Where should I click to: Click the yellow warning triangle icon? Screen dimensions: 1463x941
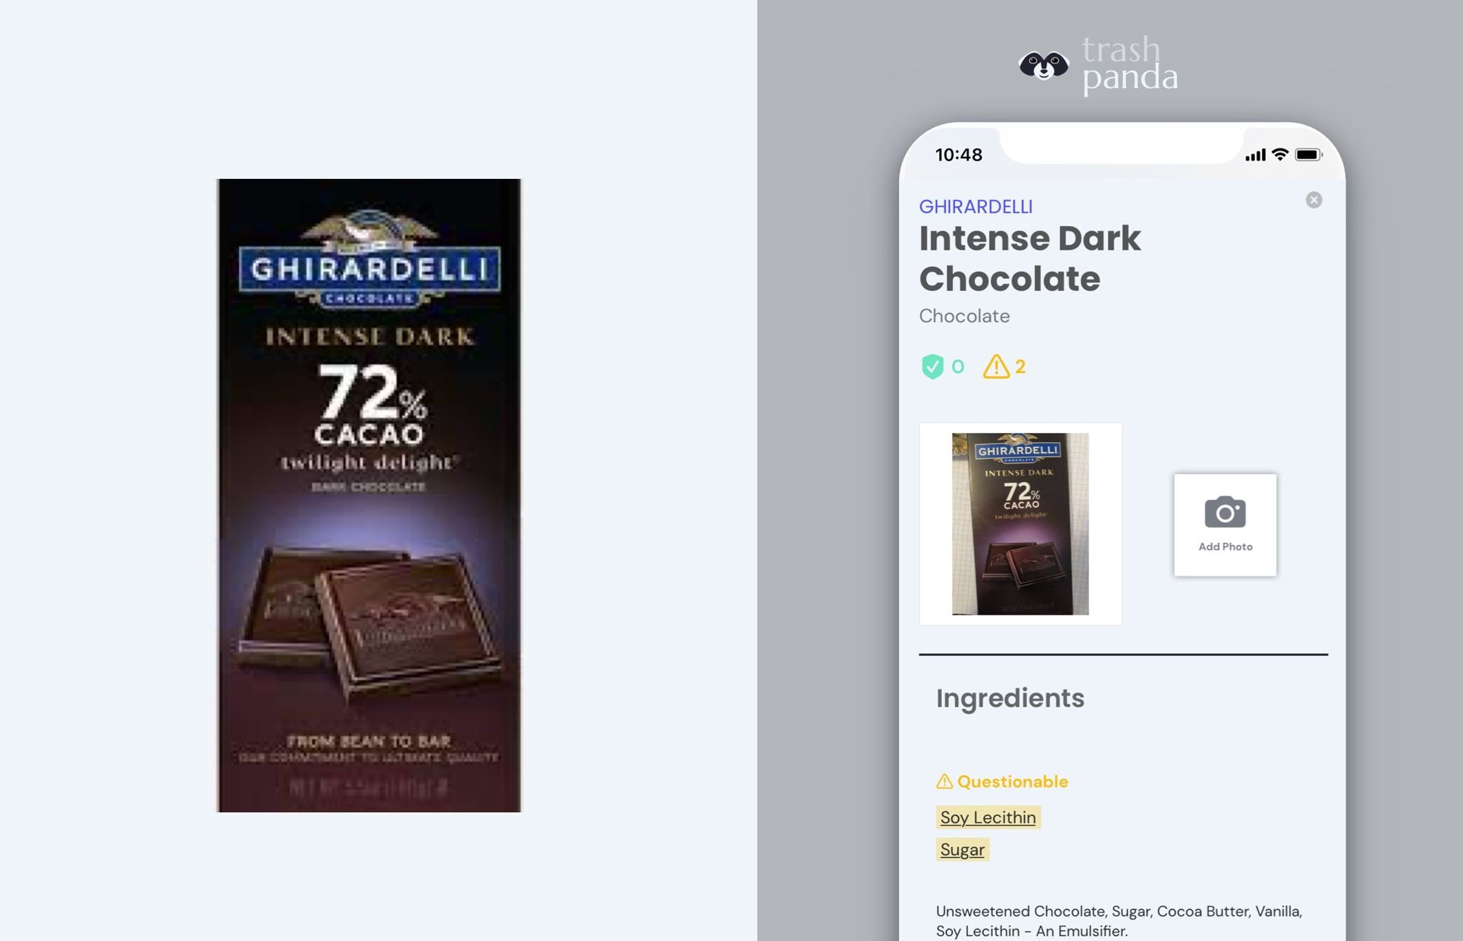(x=996, y=367)
